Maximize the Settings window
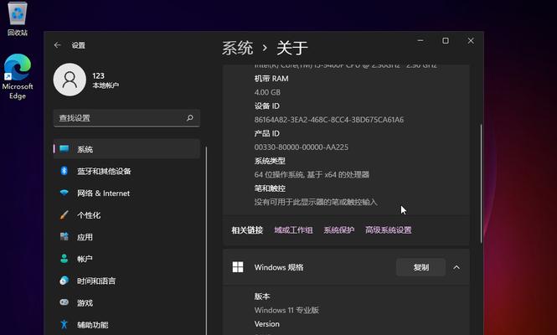 446,40
